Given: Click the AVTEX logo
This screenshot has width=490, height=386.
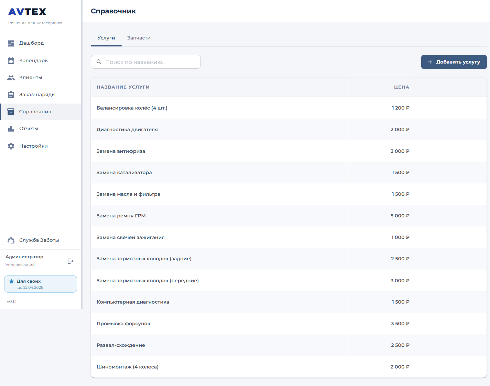Looking at the screenshot, I should coord(28,12).
